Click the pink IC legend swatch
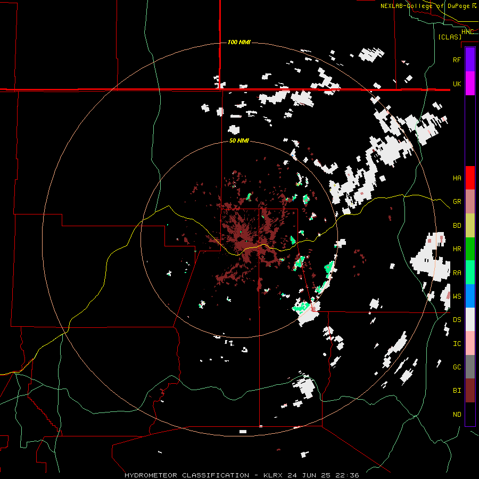The width and height of the screenshot is (479, 479). coord(470,343)
